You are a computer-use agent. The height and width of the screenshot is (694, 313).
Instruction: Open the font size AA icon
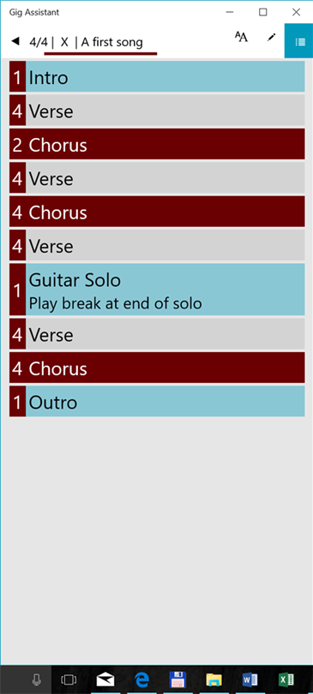point(241,37)
